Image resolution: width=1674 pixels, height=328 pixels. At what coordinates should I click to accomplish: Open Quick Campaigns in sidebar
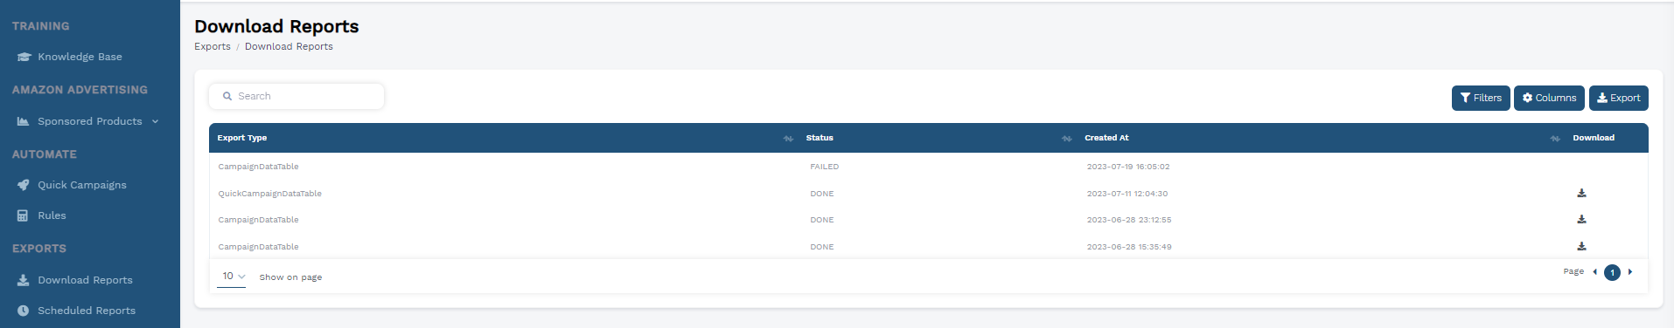(81, 185)
